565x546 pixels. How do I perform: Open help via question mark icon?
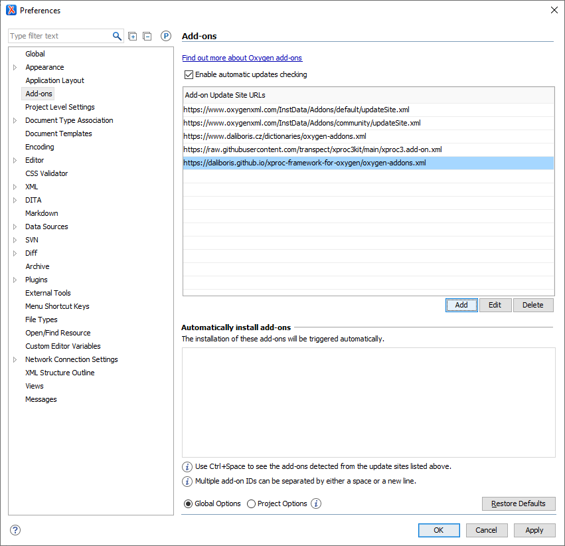tap(15, 530)
